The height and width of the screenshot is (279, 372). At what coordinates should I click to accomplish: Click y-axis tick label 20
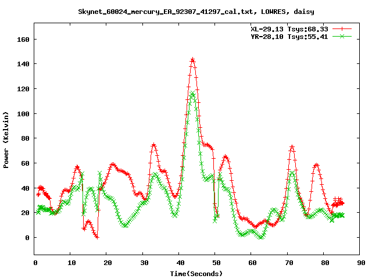point(25,213)
